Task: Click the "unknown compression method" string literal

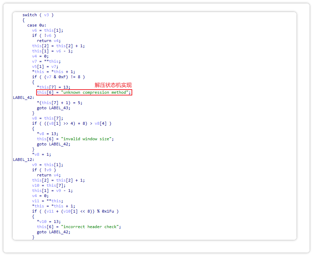Action: (x=95, y=92)
